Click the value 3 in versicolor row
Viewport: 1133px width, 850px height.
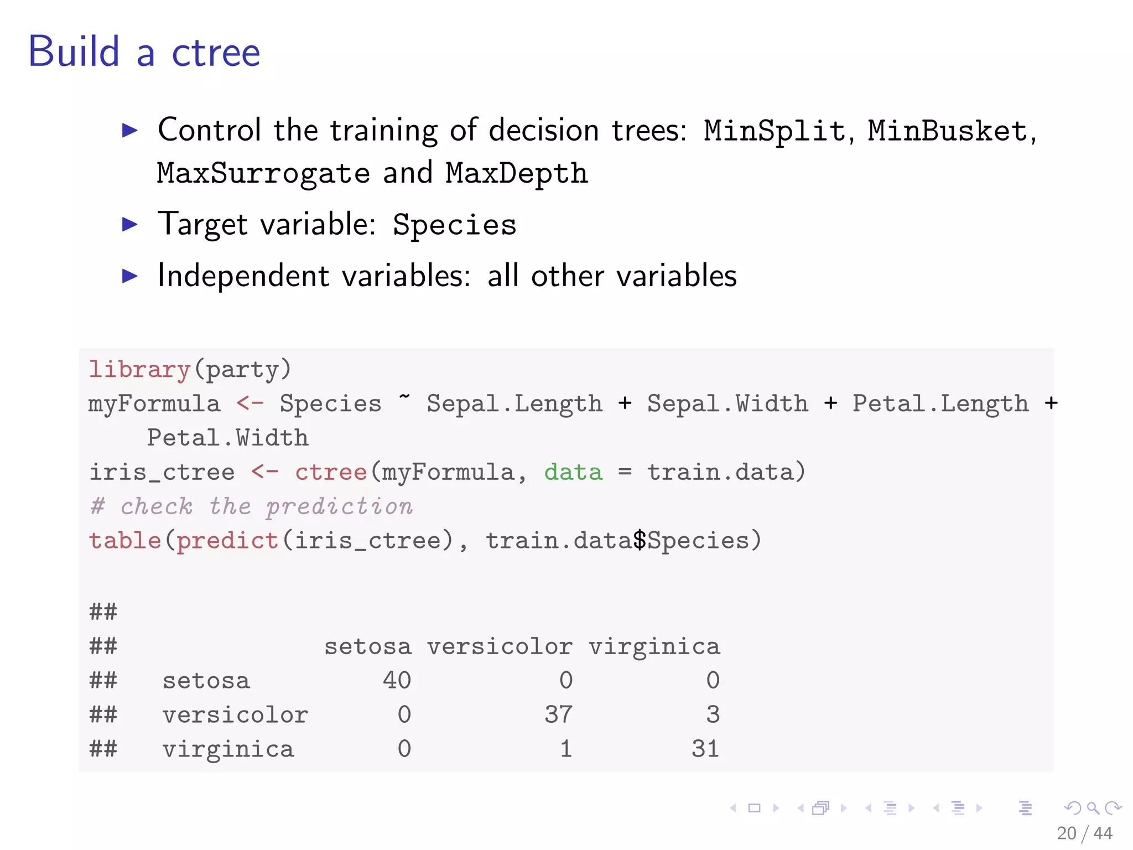click(x=713, y=715)
